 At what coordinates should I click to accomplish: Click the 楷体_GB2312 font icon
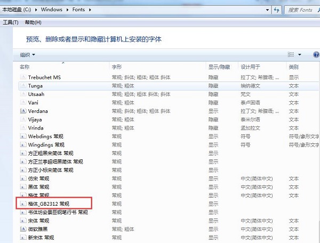(23, 204)
